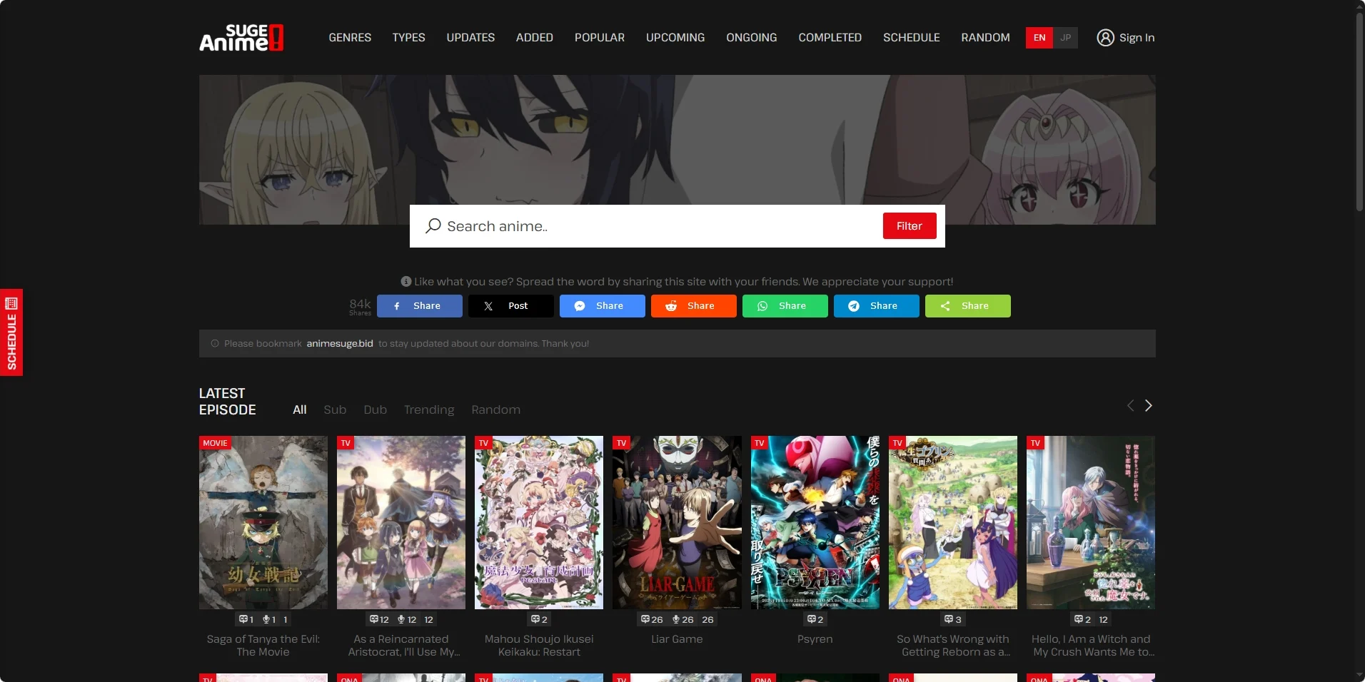Screen dimensions: 1365x682
Task: Pick a RANDOM anime
Action: [x=985, y=38]
